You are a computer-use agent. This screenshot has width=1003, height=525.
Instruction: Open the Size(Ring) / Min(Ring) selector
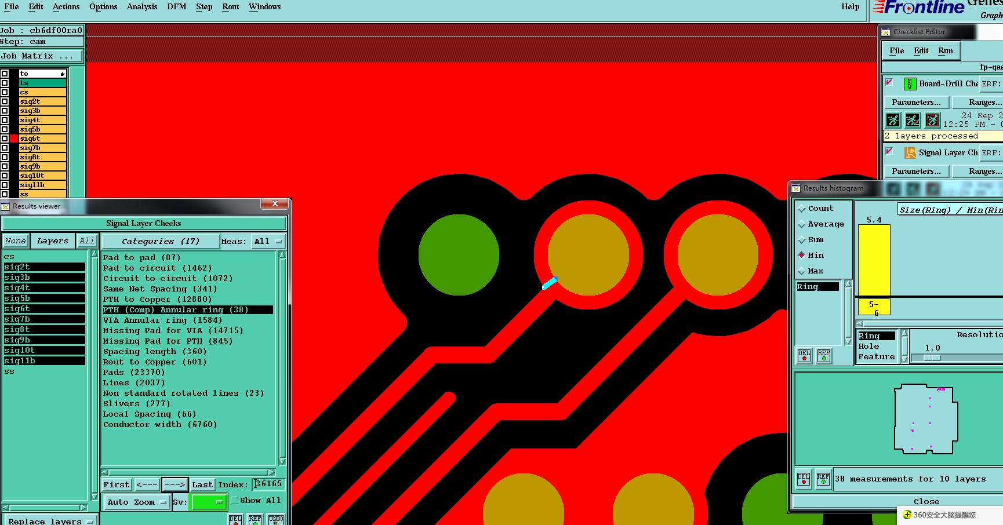[x=950, y=210]
